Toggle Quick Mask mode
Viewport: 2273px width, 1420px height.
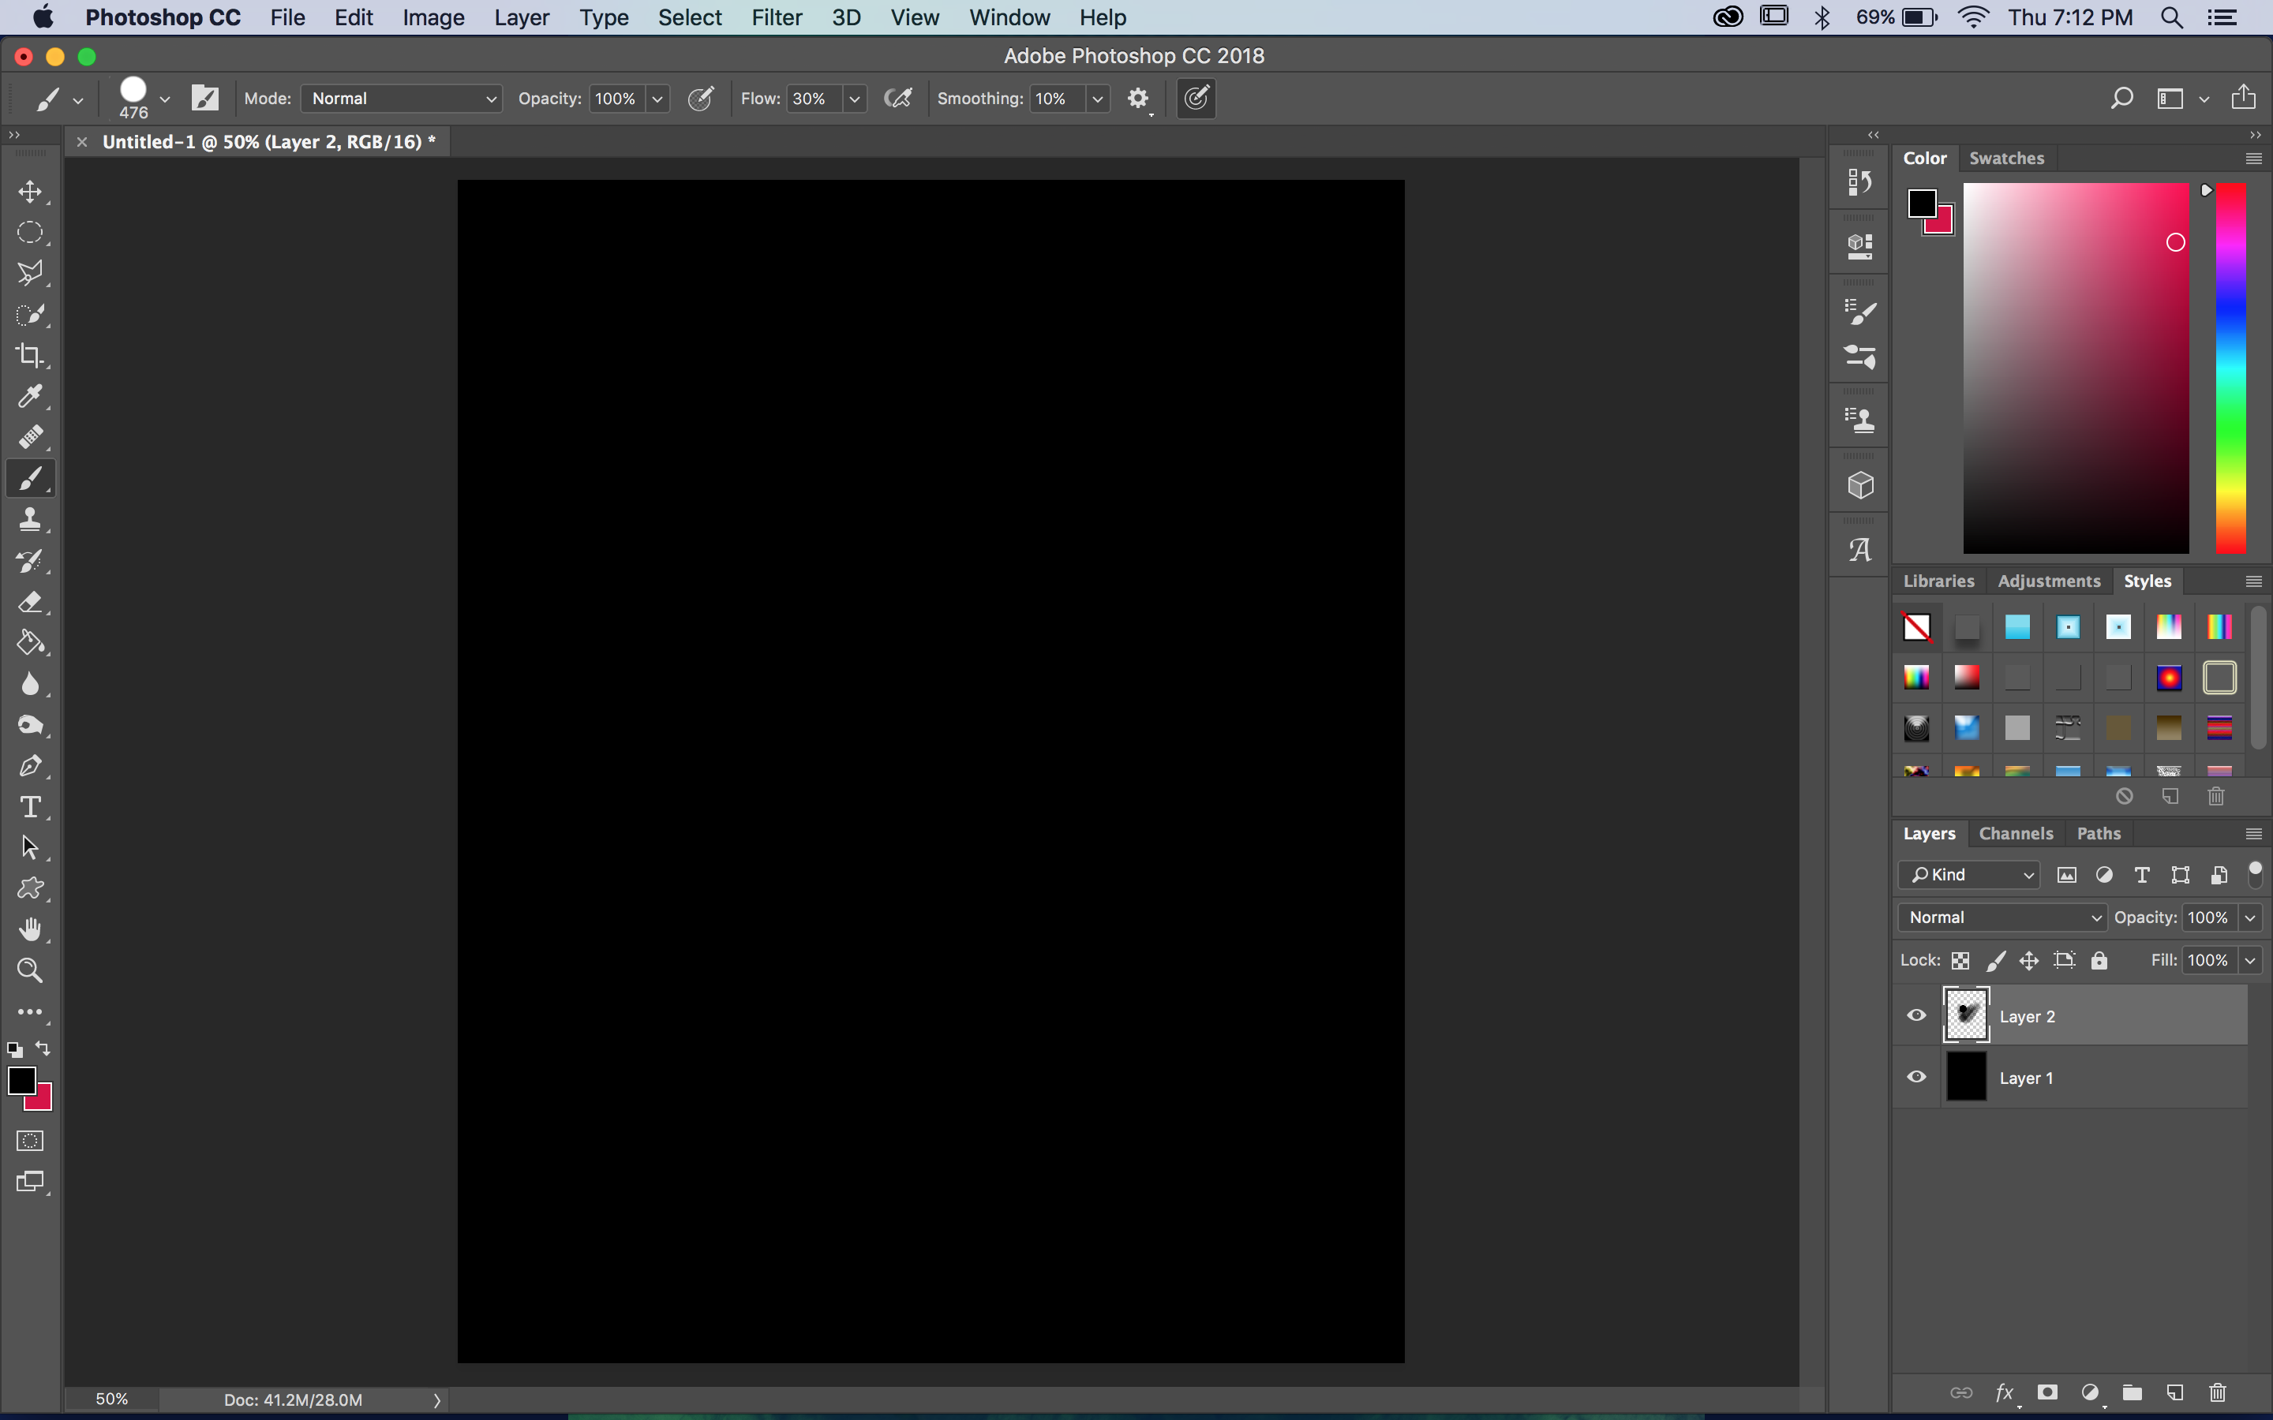click(x=30, y=1141)
